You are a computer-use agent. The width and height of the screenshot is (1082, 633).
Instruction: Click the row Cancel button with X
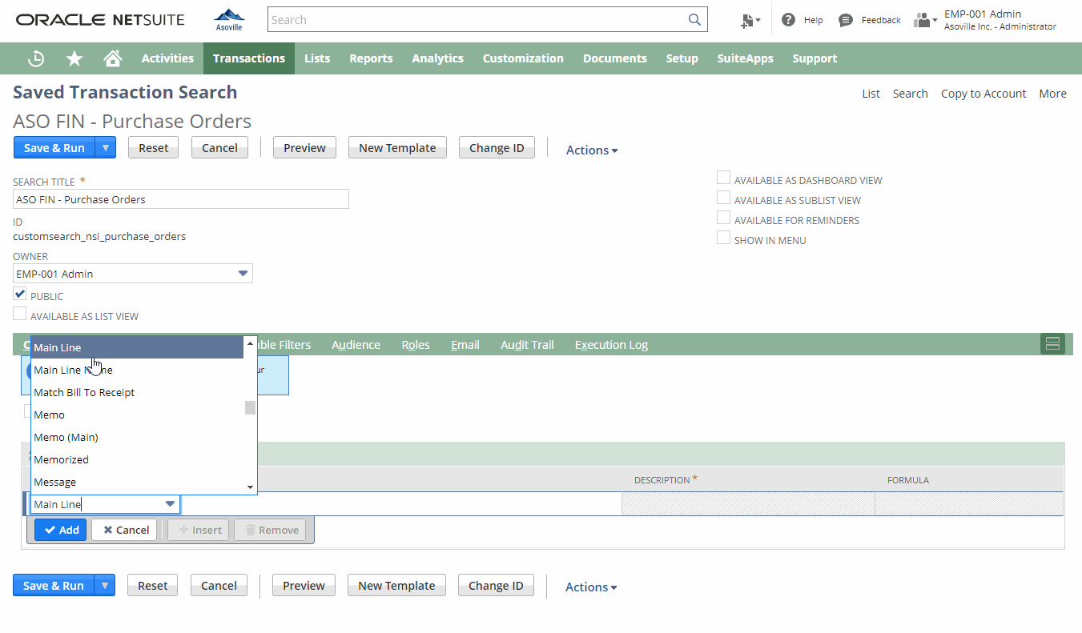124,530
